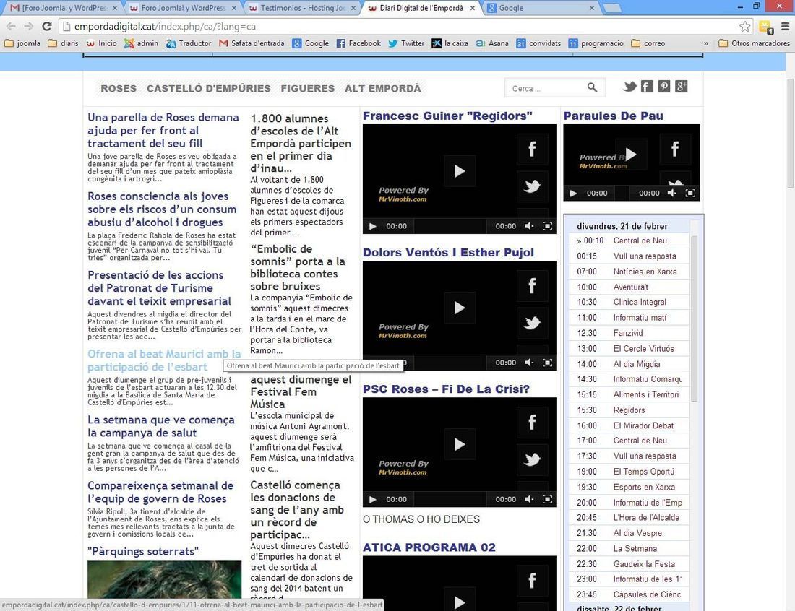Click the page vertical scrollbar thumb
This screenshot has height=611, width=795.
790,134
